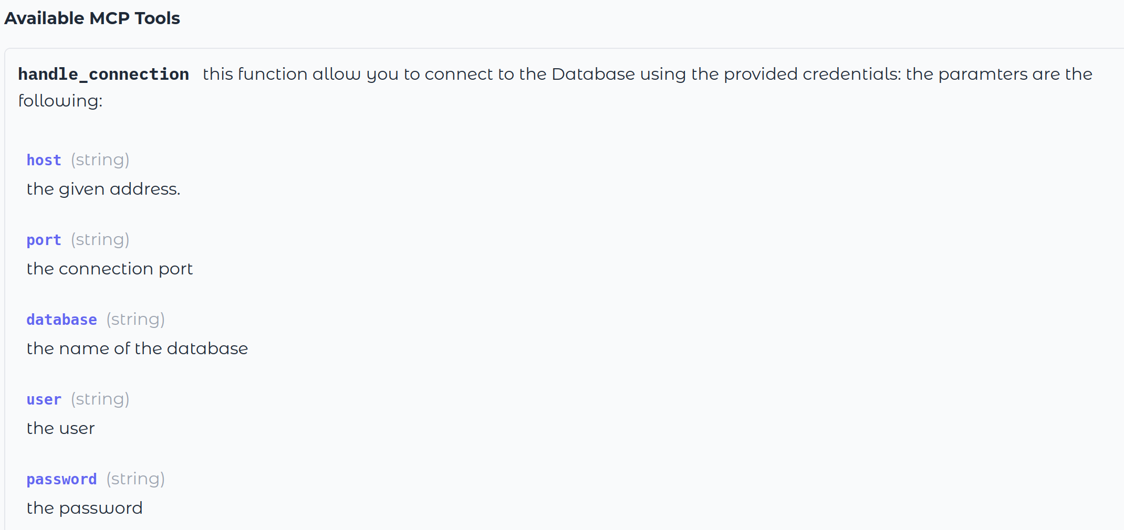Click the word 'following:' in the description
The image size is (1124, 530).
[x=60, y=101]
